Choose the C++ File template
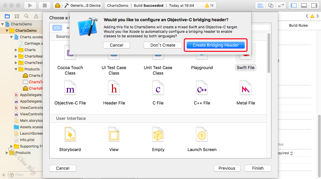Image resolution: width=321 pixels, height=179 pixels. point(202,93)
